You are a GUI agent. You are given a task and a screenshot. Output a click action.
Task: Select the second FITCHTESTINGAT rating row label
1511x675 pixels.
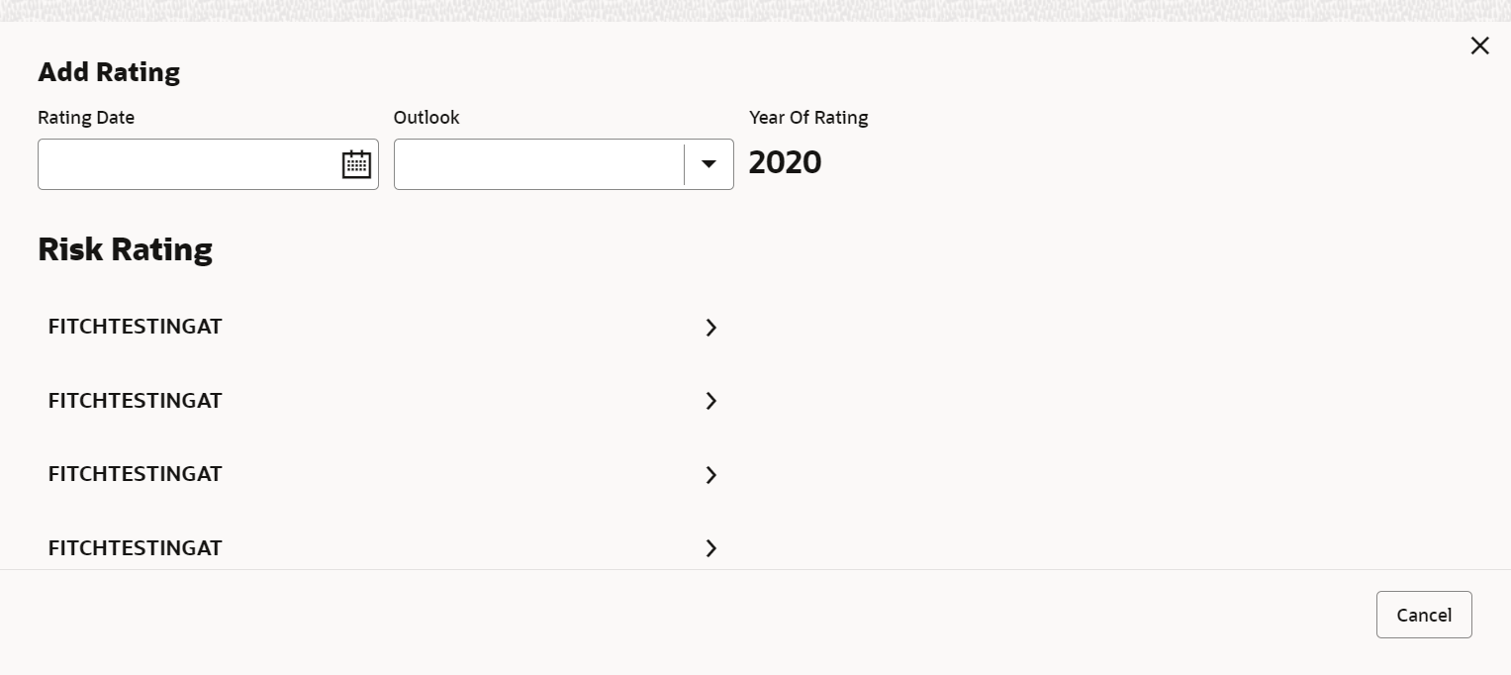136,401
